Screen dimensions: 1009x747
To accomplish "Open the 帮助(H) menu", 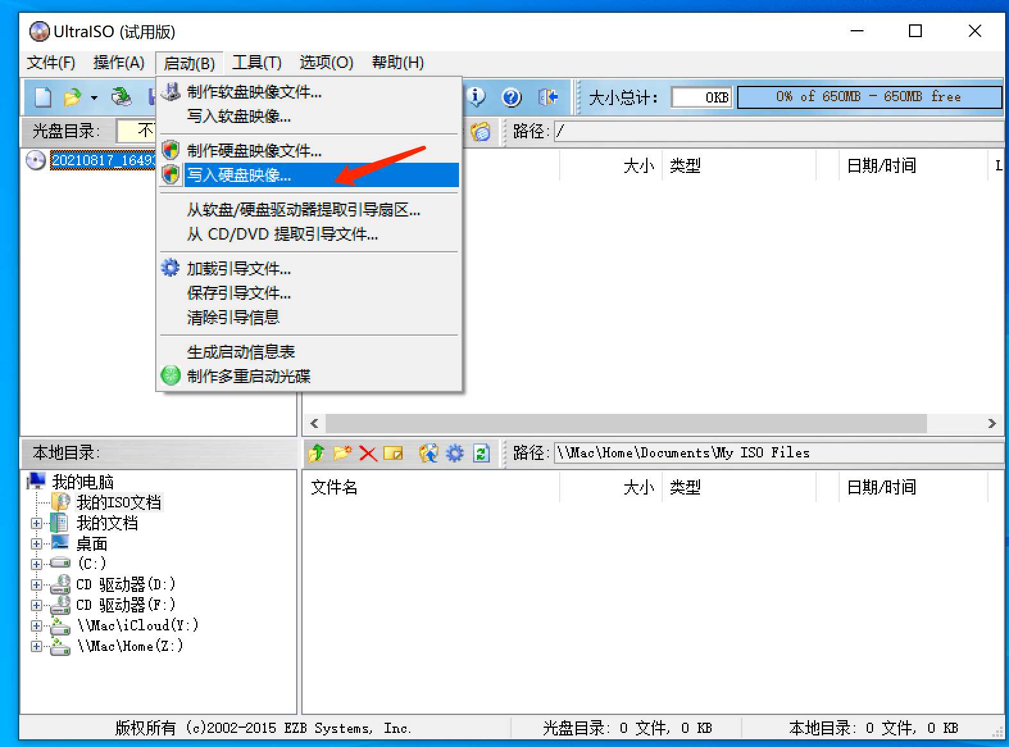I will 398,63.
